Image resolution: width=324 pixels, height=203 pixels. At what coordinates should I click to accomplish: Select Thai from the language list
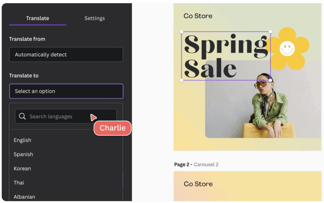pyautogui.click(x=19, y=182)
